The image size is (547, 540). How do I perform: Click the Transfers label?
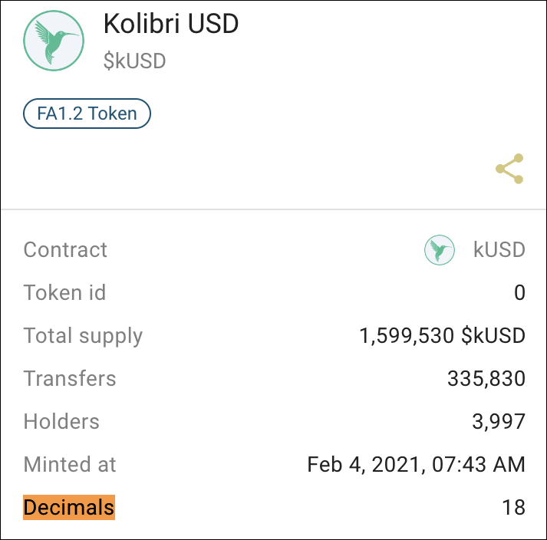[x=70, y=379]
